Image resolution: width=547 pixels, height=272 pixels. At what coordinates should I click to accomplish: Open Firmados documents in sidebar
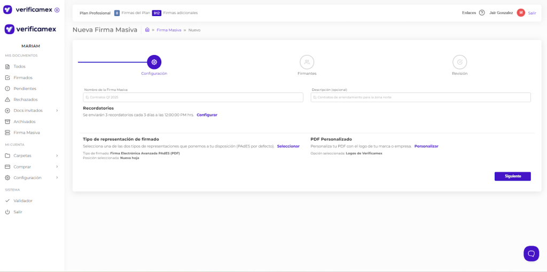tap(22, 77)
